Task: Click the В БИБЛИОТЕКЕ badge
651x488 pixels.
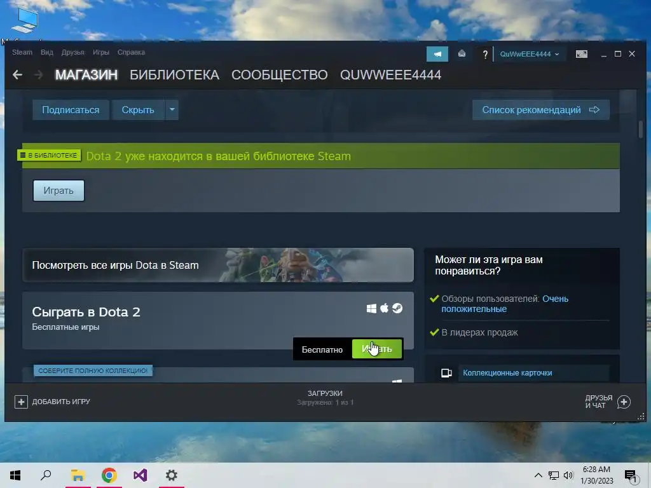Action: [49, 155]
